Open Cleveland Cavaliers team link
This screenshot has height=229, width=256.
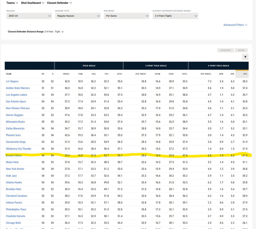coord(17,196)
